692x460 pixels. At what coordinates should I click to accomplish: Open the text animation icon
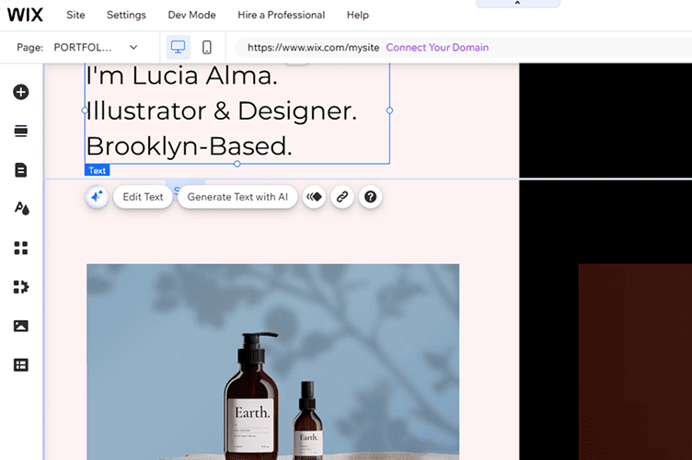point(314,197)
